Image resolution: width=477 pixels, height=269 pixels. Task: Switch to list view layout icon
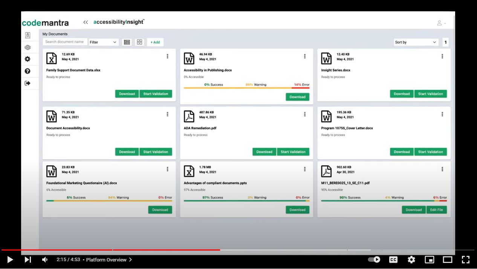[x=127, y=42]
